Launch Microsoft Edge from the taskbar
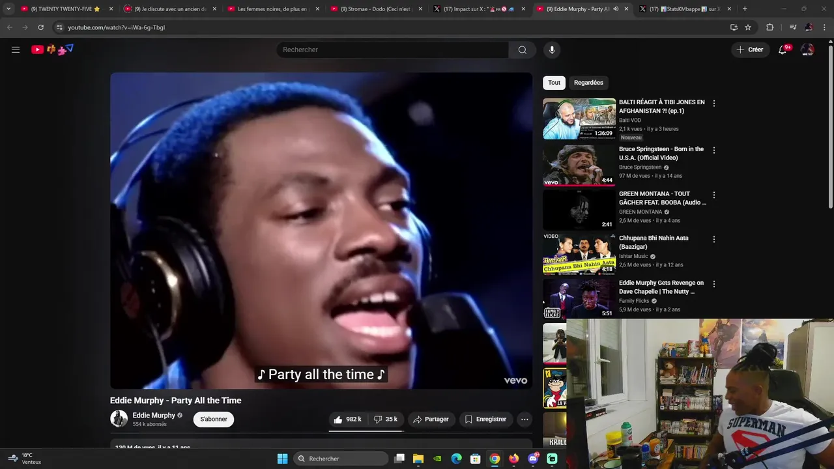This screenshot has height=469, width=834. [457, 459]
